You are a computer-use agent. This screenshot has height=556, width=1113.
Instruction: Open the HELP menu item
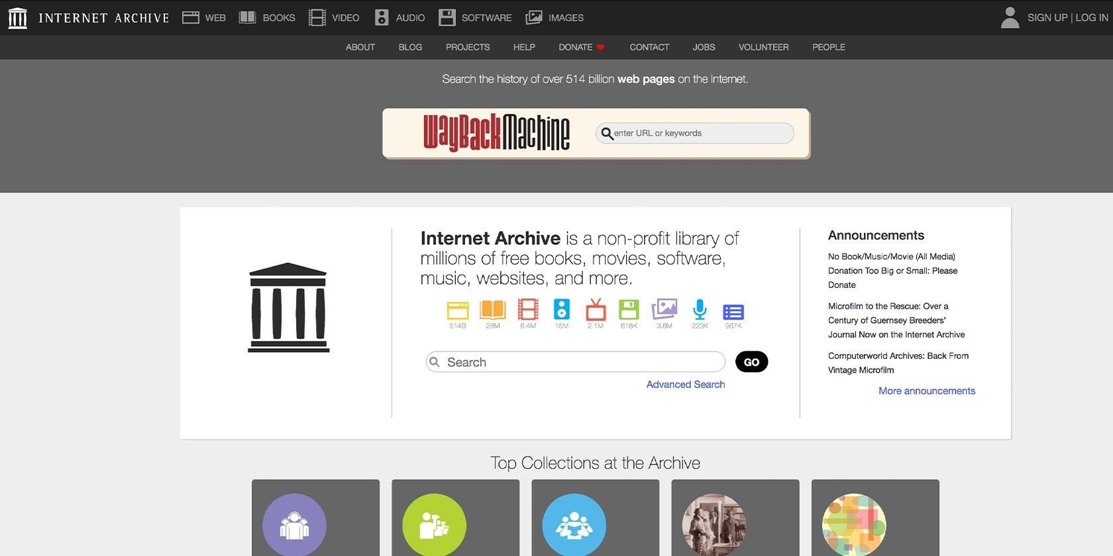tap(524, 48)
